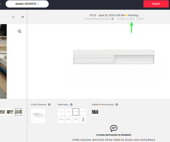Select the vertical bed thumbnail in Geometry

click(x=83, y=120)
